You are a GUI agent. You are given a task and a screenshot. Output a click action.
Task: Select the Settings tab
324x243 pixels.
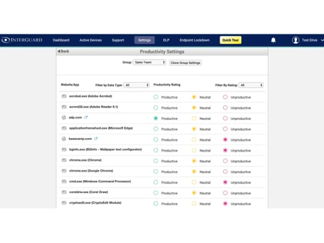145,40
